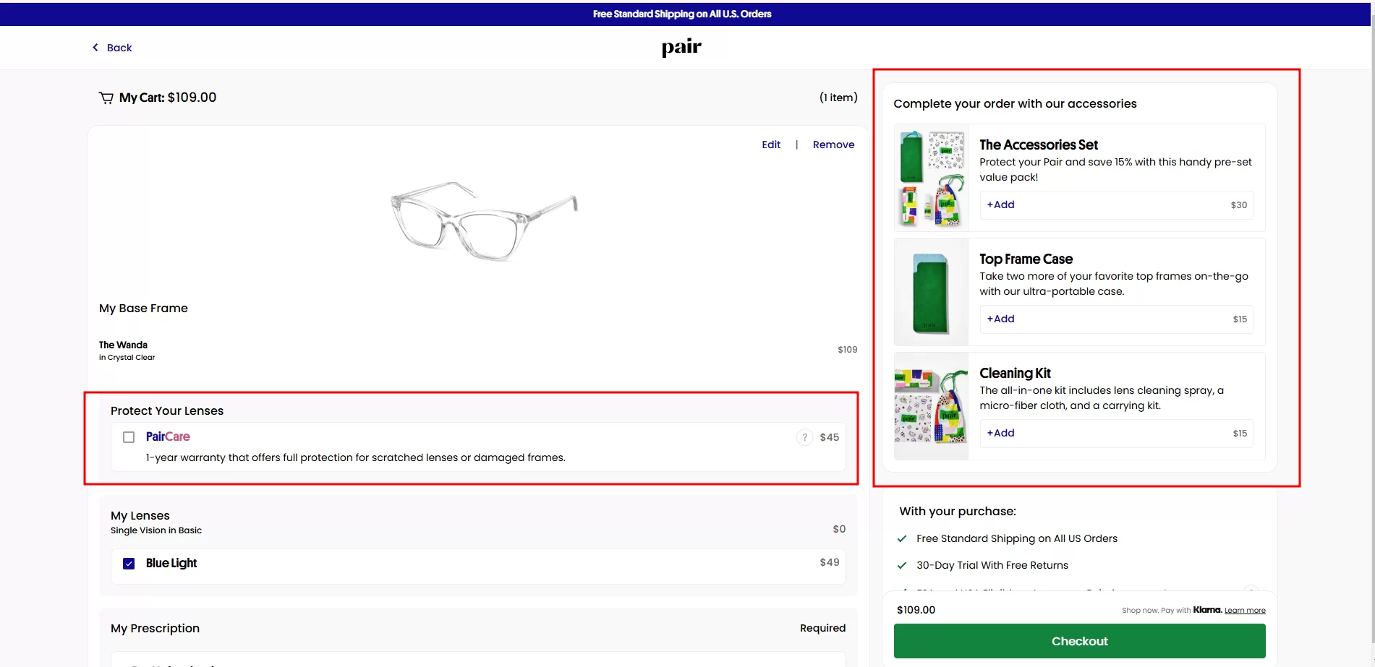This screenshot has width=1375, height=667.
Task: Open the PairCare question mark tooltip
Action: pyautogui.click(x=804, y=437)
